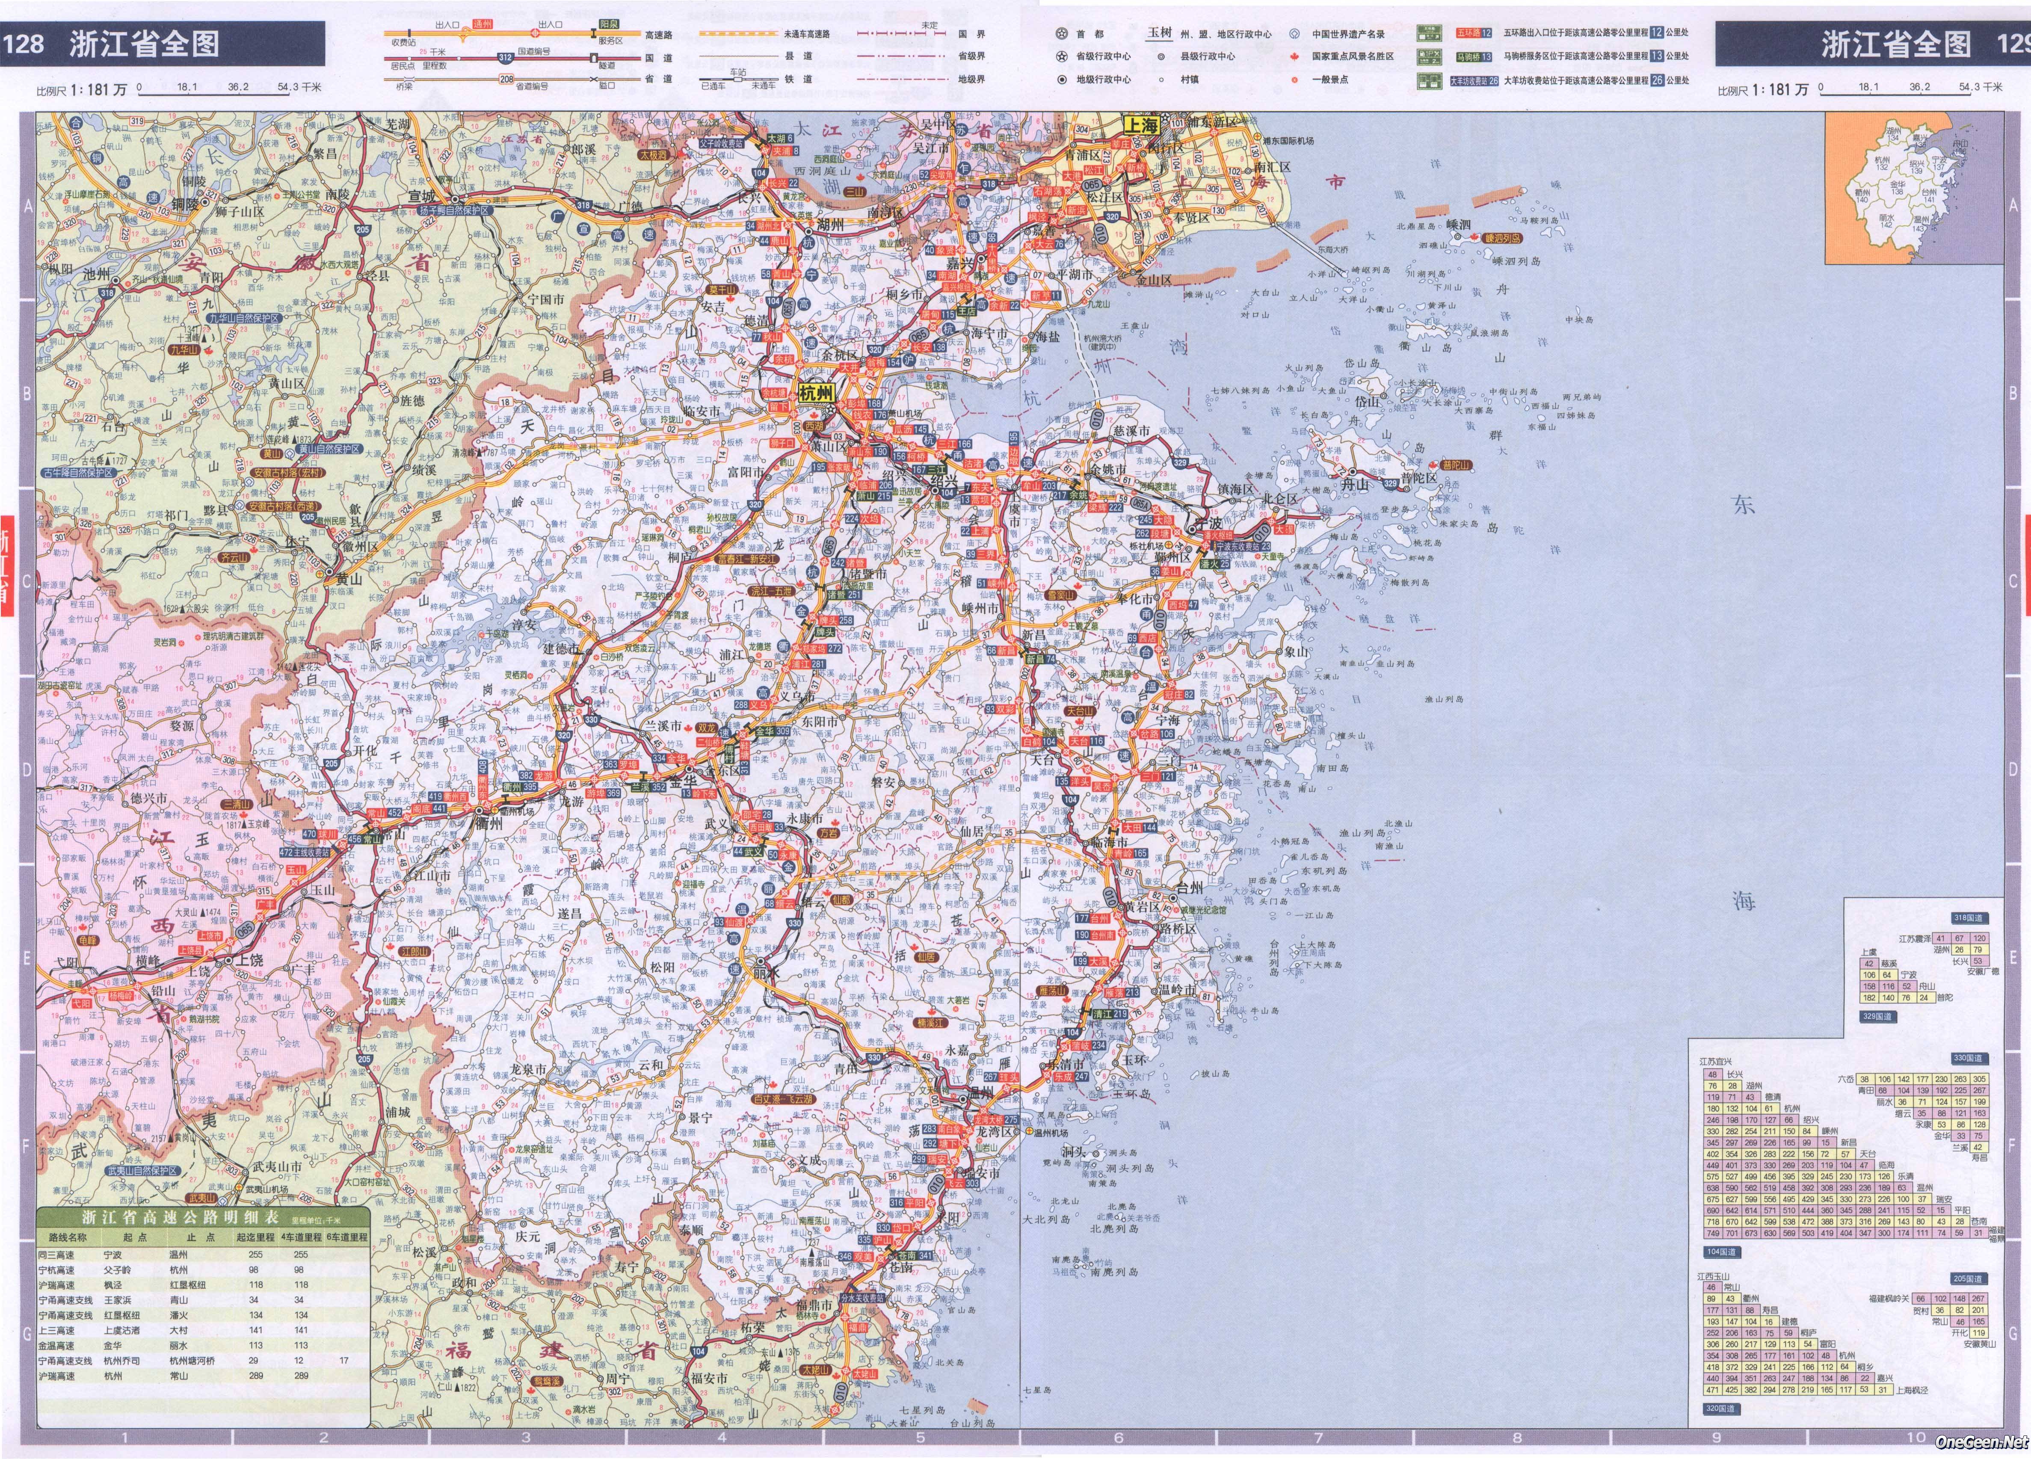
Task: Click the red maple leaf scenic-area legend icon
Action: (x=1295, y=56)
